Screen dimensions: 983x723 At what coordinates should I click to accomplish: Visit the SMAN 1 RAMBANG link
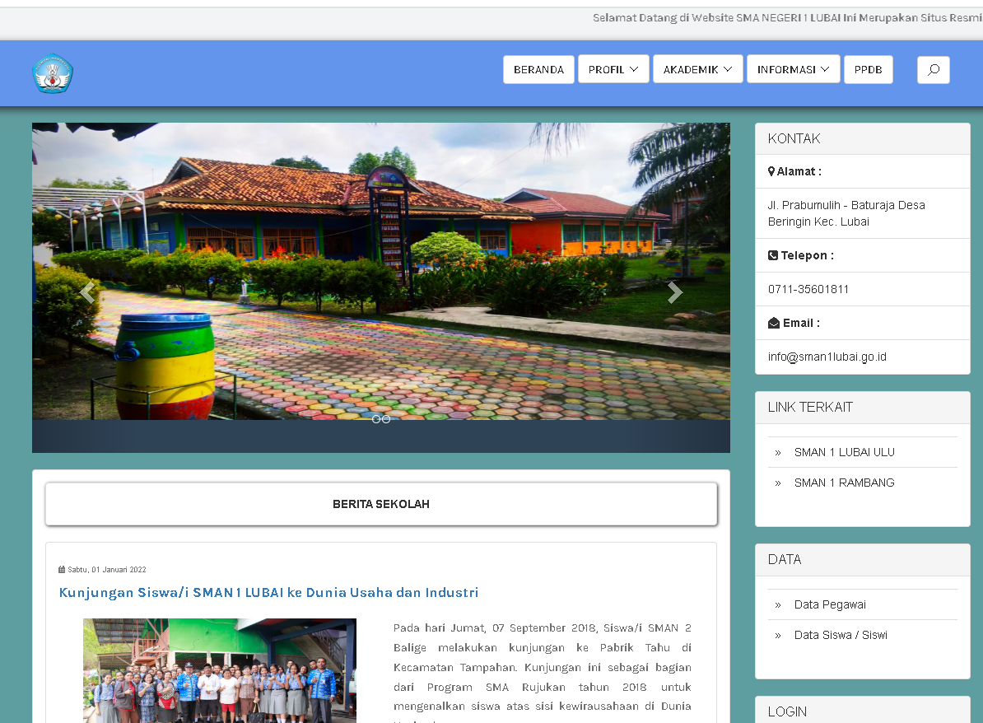(x=844, y=483)
